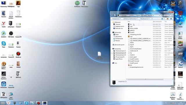The width and height of the screenshot is (186, 105).
Task: Open the Изображения library
Action: (x=119, y=38)
